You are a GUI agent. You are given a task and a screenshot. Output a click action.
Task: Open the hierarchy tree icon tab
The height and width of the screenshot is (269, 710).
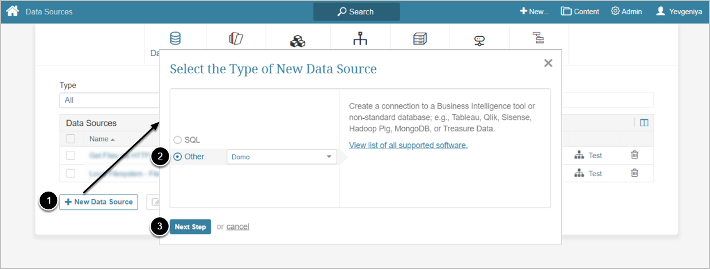click(360, 39)
